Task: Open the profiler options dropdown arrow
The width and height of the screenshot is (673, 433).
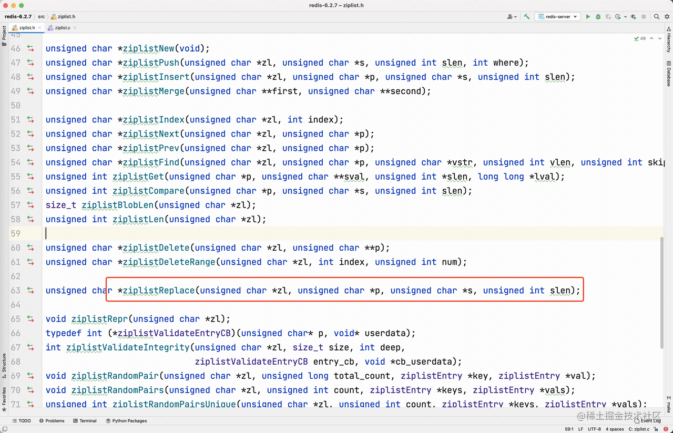Action: (x=625, y=17)
